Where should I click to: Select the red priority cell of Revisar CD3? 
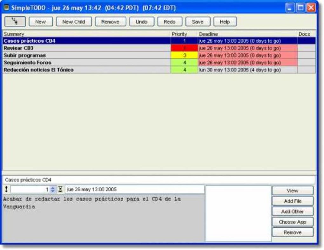pos(184,48)
